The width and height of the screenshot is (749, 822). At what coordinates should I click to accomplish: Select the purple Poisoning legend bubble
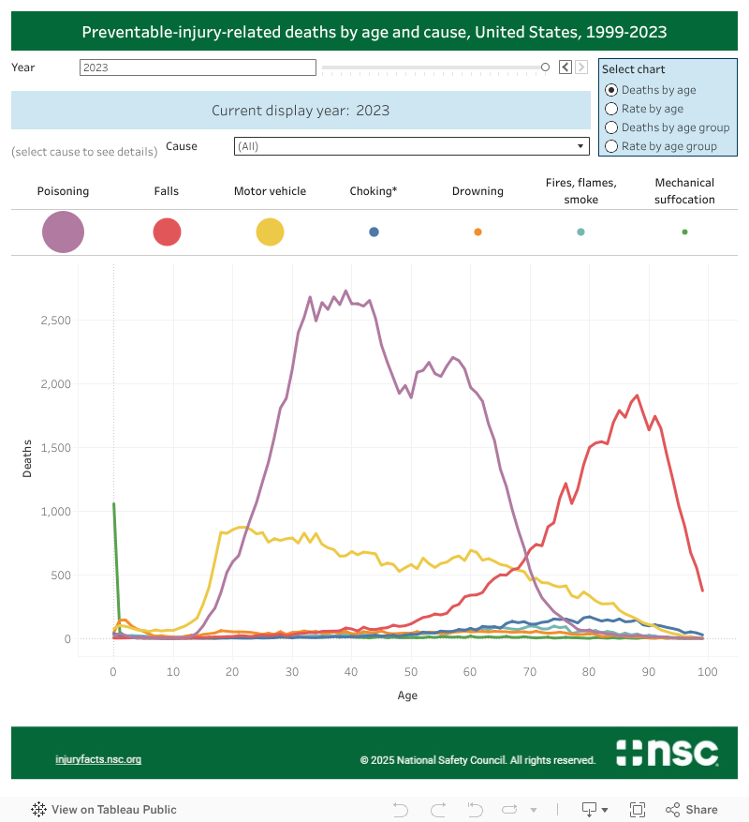pyautogui.click(x=63, y=232)
